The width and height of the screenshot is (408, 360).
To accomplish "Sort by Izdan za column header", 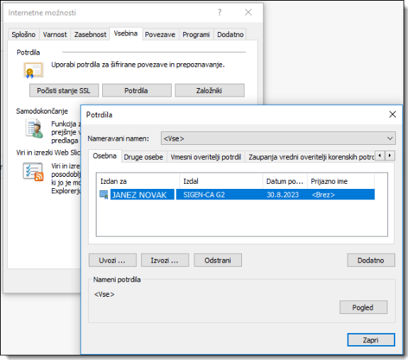I will click(x=138, y=181).
